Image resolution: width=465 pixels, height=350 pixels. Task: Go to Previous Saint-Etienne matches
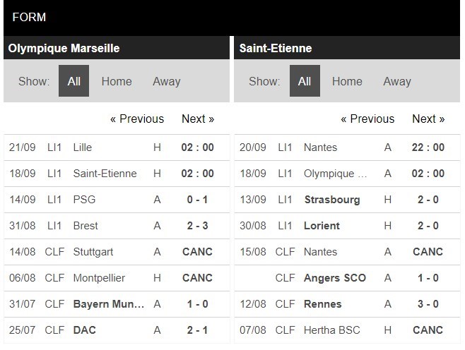click(x=367, y=119)
